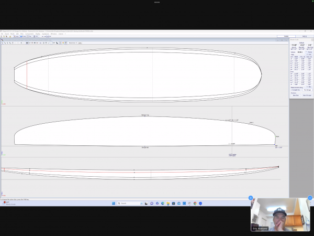Select the A straight line measurement option

click(295, 90)
